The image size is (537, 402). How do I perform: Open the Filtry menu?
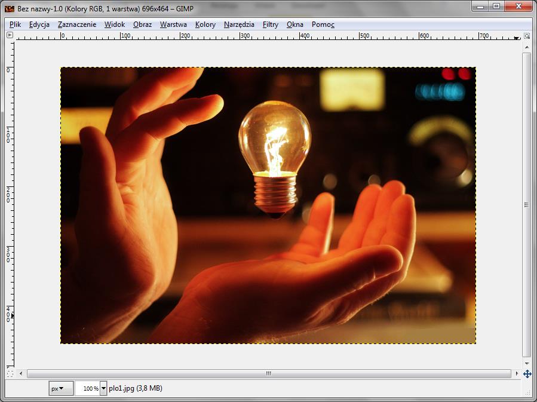click(x=270, y=24)
